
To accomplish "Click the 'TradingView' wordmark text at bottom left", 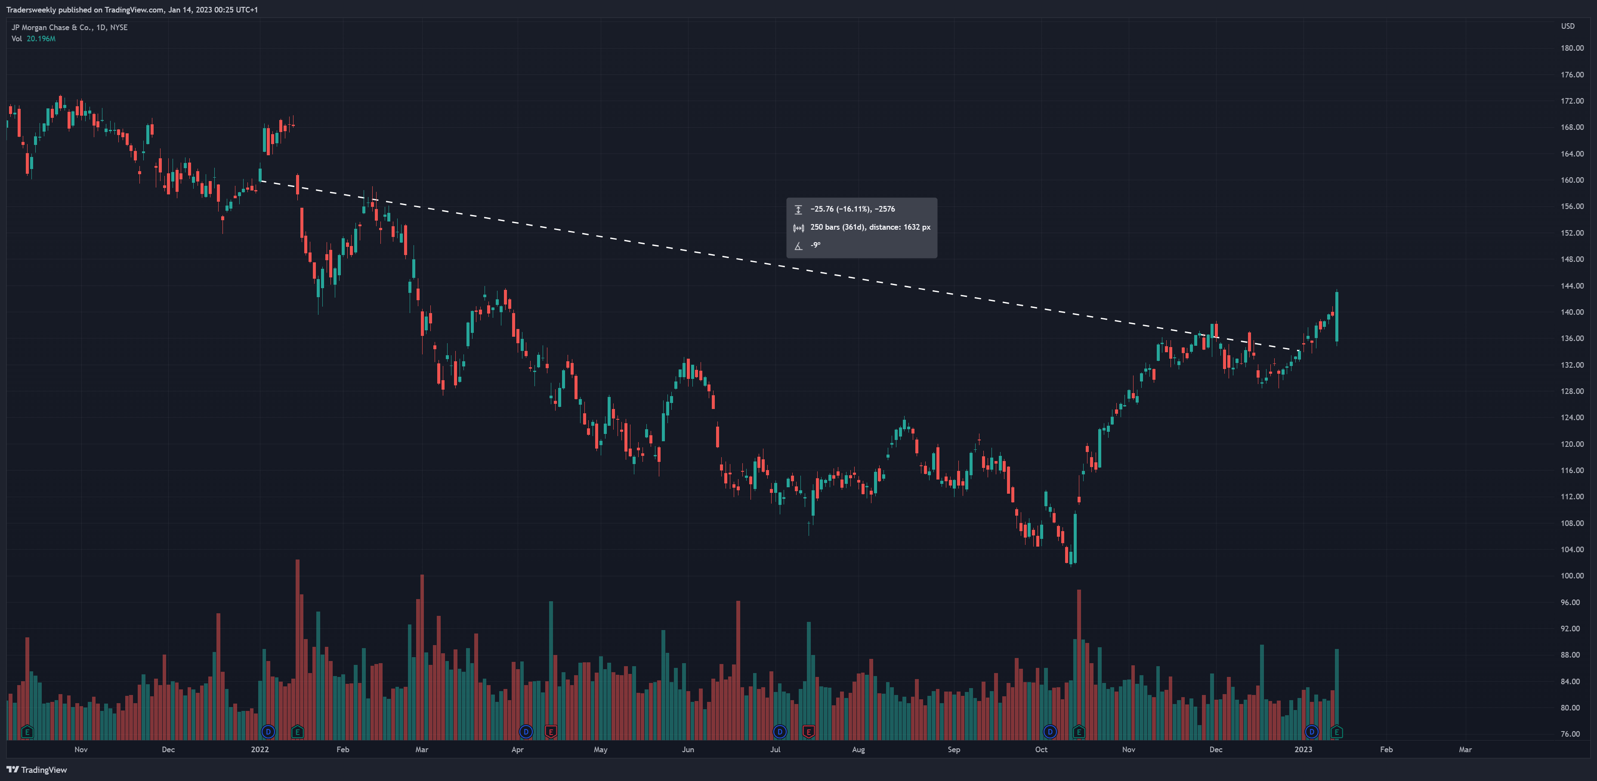I will coord(44,770).
